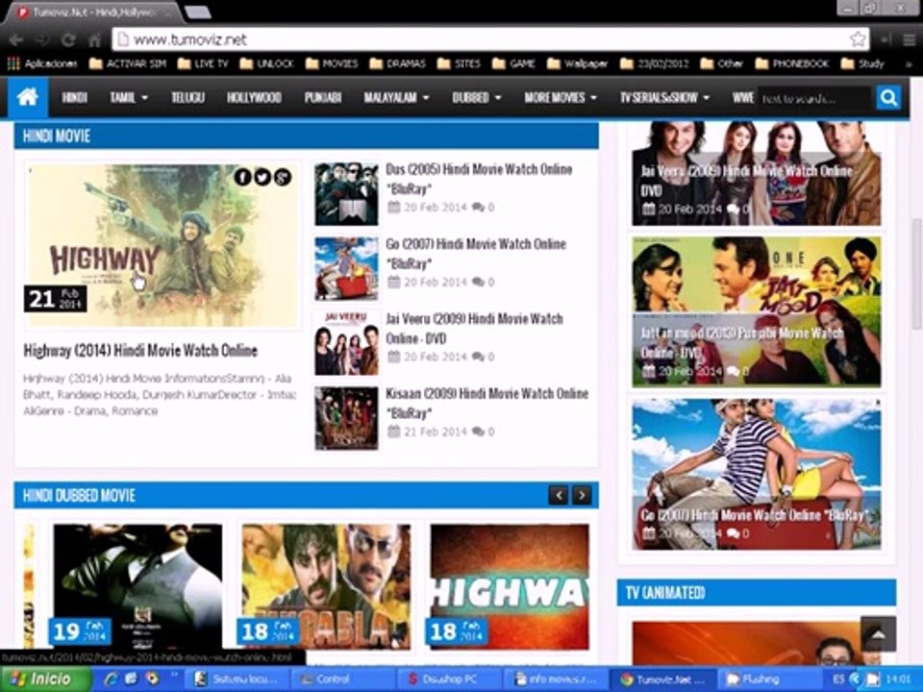Screen dimensions: 923x692
Task: Expand the DUBBED menu
Action: pyautogui.click(x=476, y=98)
